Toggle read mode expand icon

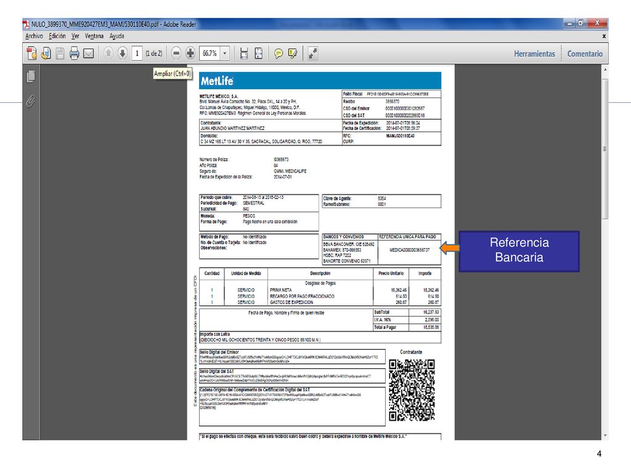(x=312, y=54)
